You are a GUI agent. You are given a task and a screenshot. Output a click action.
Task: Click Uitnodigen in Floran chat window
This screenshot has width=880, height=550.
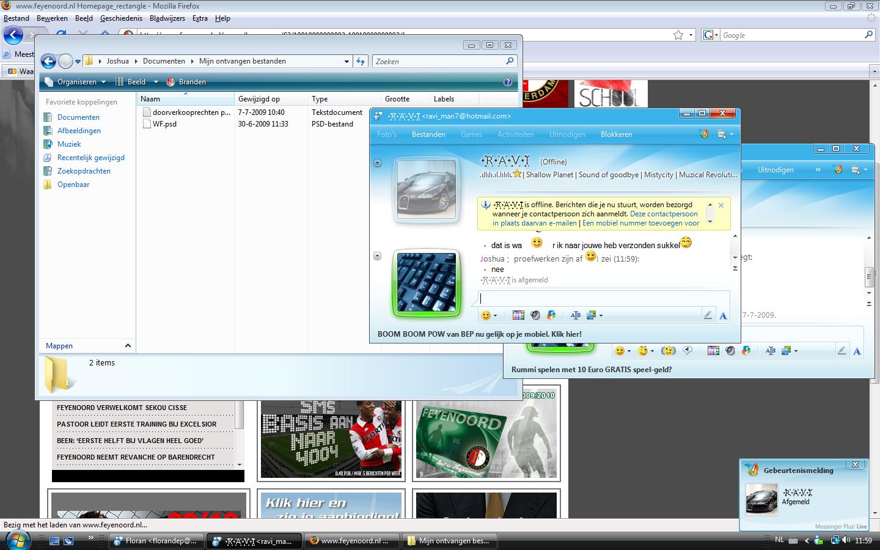[776, 170]
